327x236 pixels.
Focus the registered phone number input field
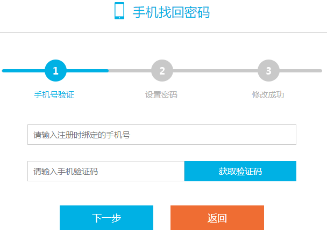point(215,135)
